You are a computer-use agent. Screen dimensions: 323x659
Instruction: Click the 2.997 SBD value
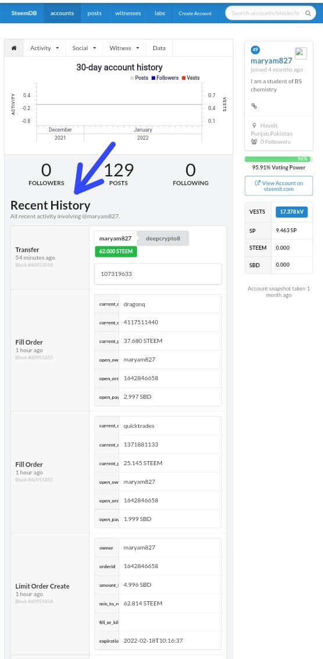pyautogui.click(x=137, y=397)
